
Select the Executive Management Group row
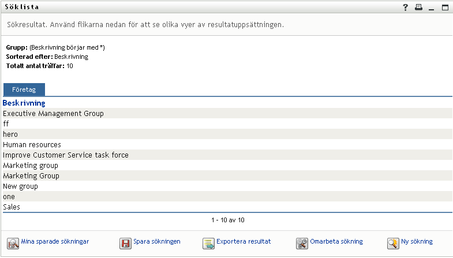point(53,114)
